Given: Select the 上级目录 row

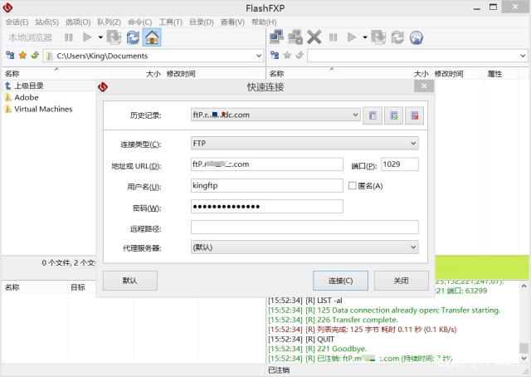Looking at the screenshot, I should pyautogui.click(x=49, y=86).
